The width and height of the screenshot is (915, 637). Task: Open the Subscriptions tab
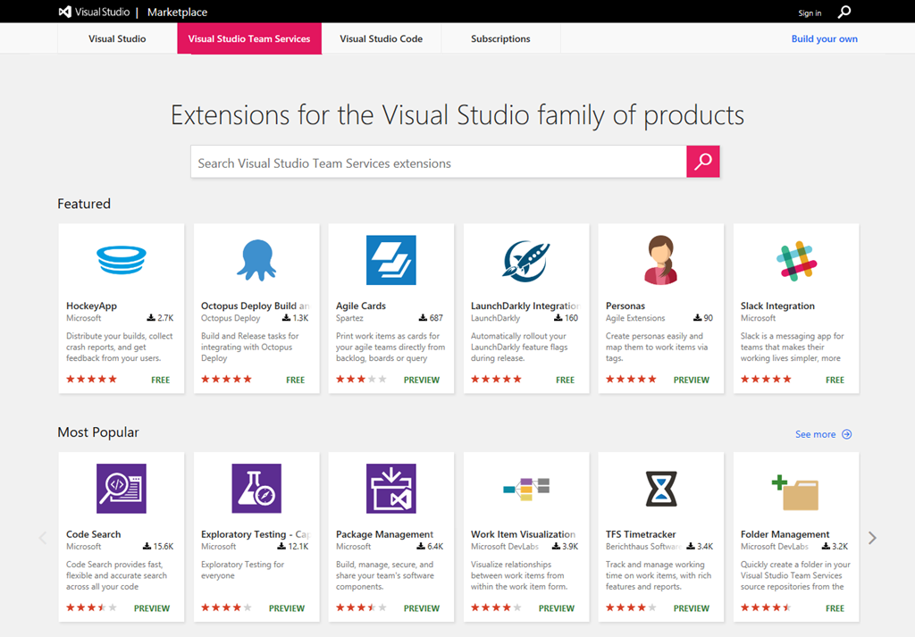click(500, 38)
